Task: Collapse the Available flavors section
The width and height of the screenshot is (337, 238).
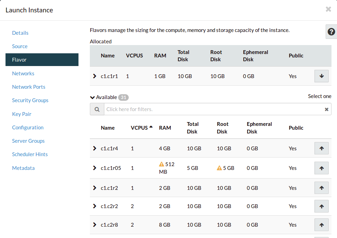Action: (x=92, y=97)
